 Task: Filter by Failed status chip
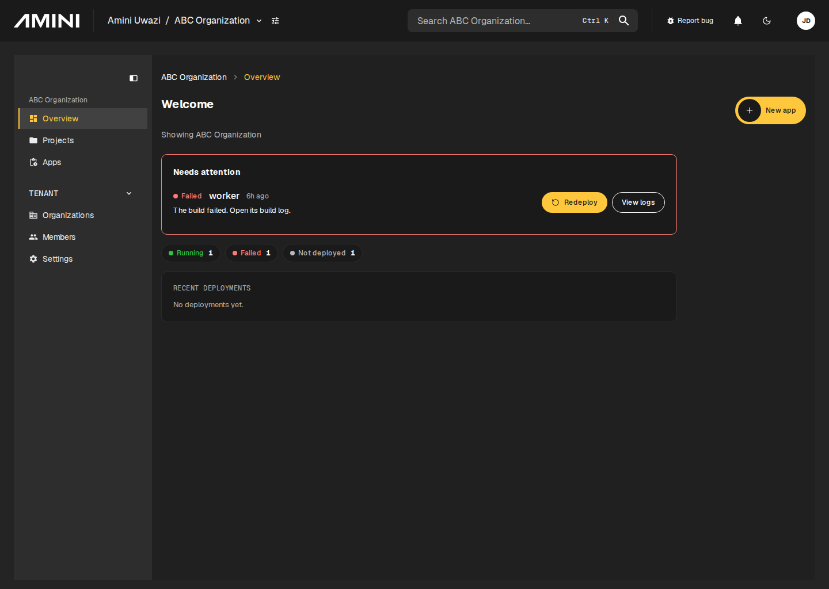[252, 253]
